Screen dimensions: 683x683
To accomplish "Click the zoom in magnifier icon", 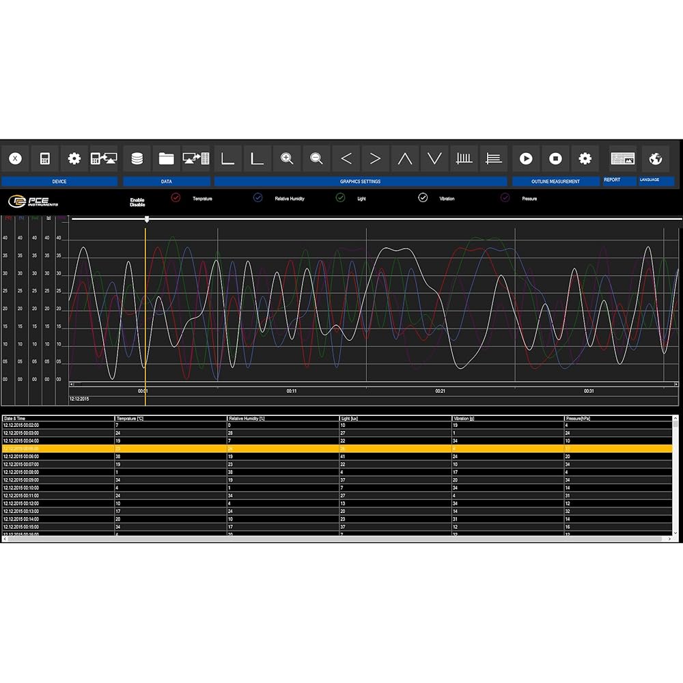I will 287,158.
